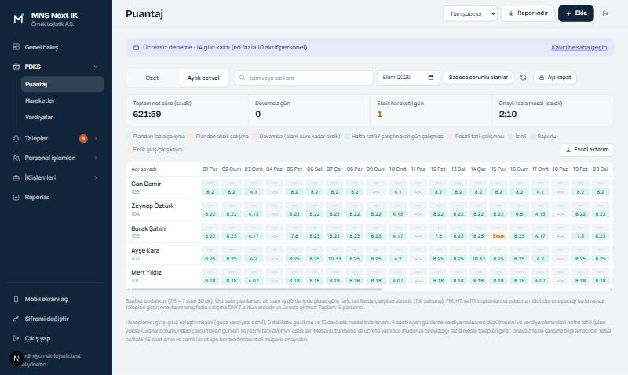The height and width of the screenshot is (375, 628).
Task: Click the 15 Per column header
Action: coord(498,169)
